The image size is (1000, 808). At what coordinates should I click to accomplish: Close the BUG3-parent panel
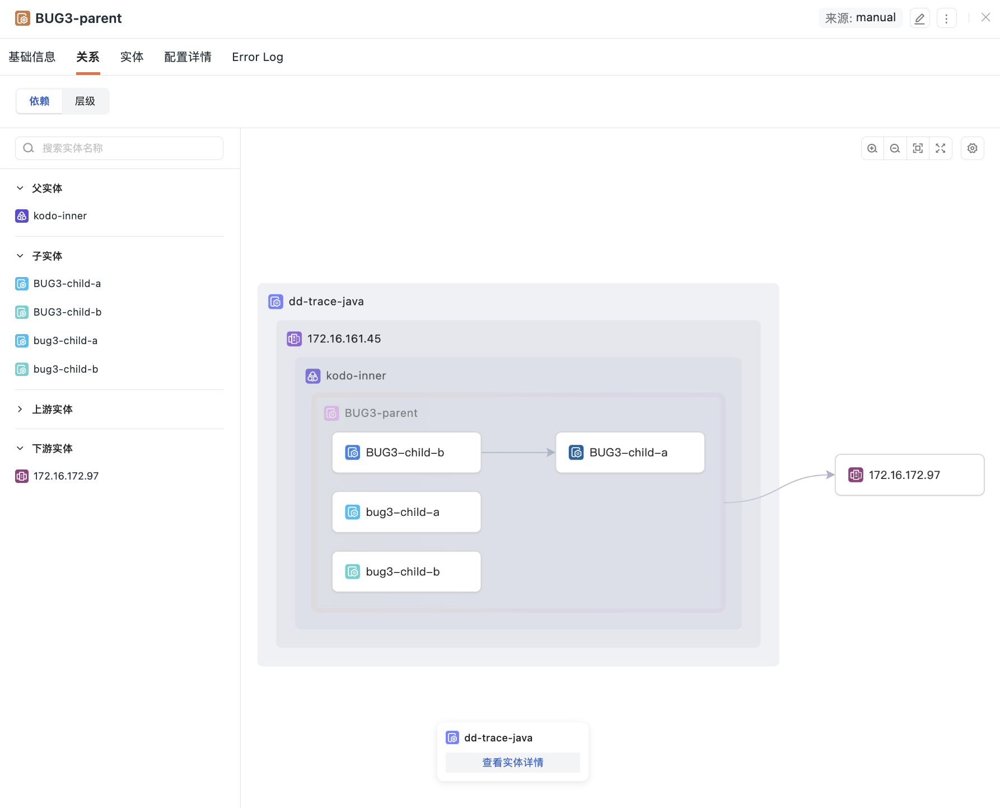[x=985, y=18]
